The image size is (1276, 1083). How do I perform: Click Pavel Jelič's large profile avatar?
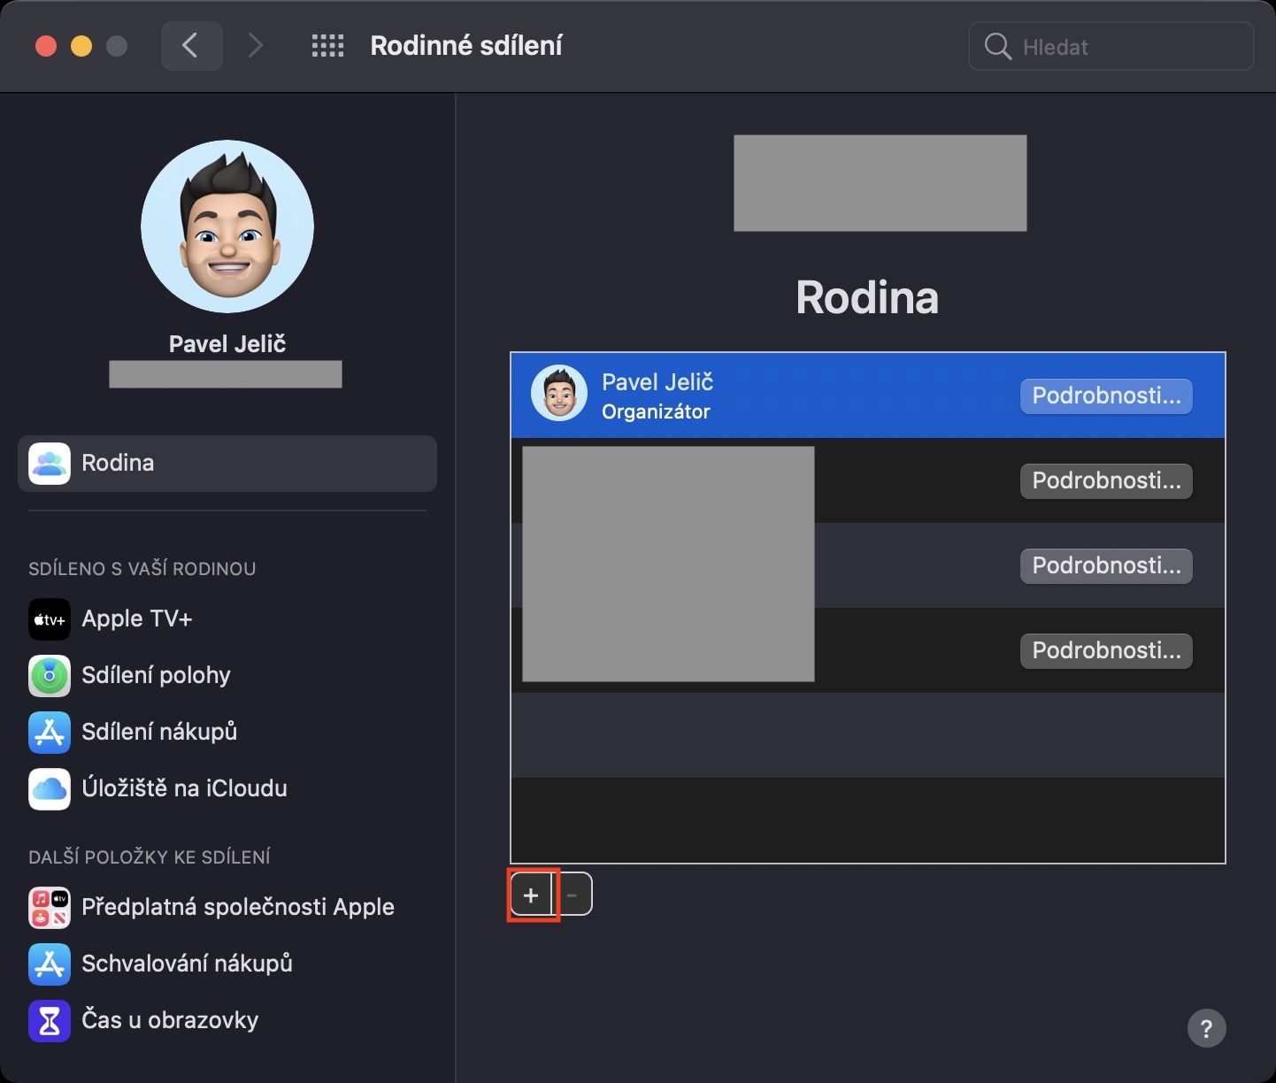point(227,227)
